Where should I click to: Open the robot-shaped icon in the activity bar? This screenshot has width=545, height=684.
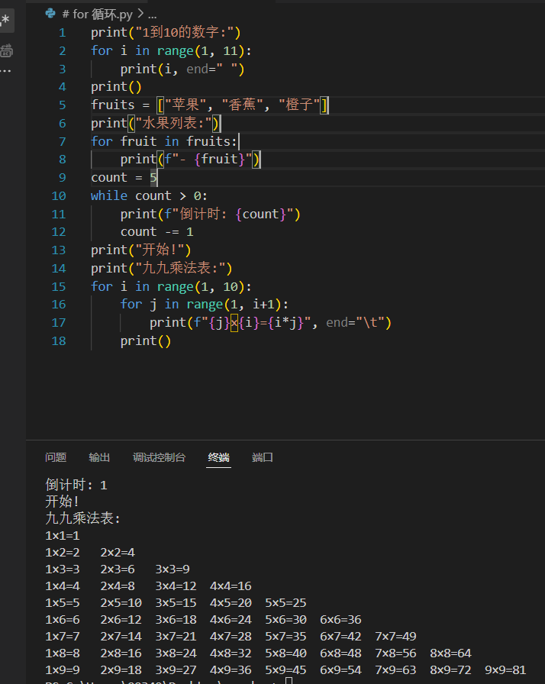pyautogui.click(x=6, y=51)
